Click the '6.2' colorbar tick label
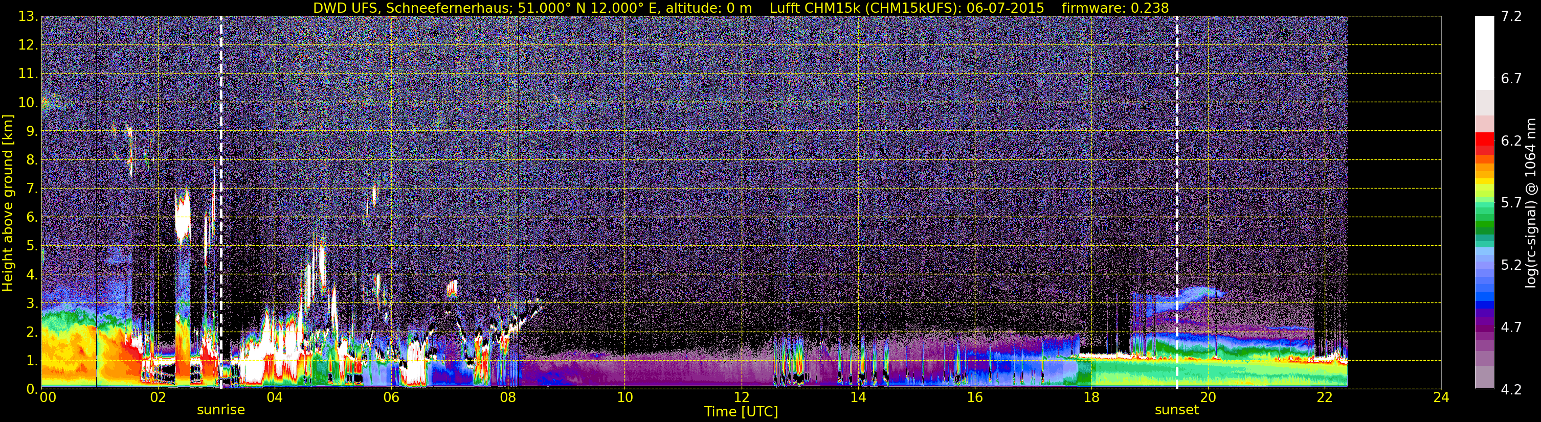The width and height of the screenshot is (1541, 422). click(1511, 140)
